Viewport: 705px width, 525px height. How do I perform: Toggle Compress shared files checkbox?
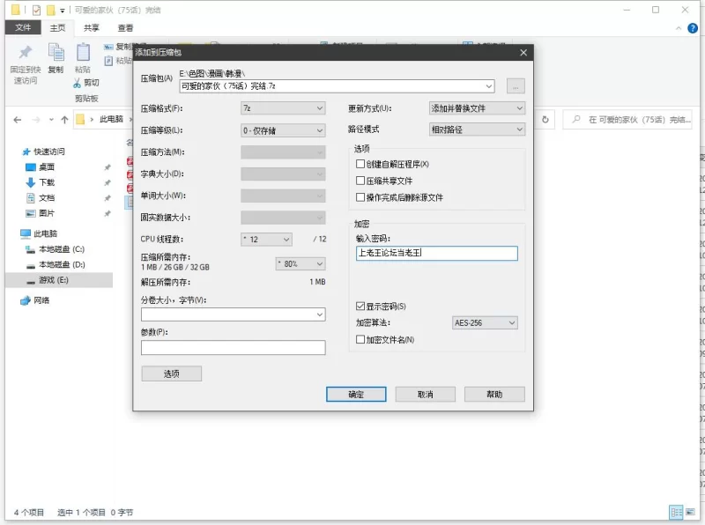(x=360, y=181)
